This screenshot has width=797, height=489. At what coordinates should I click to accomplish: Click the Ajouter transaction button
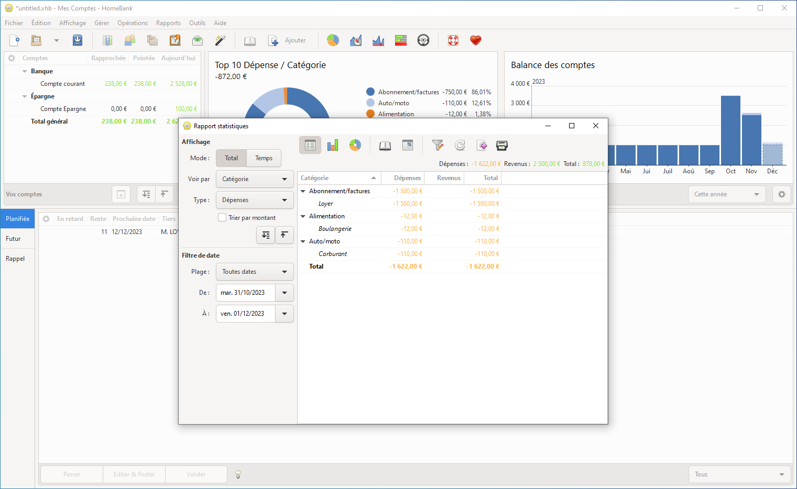click(x=287, y=40)
